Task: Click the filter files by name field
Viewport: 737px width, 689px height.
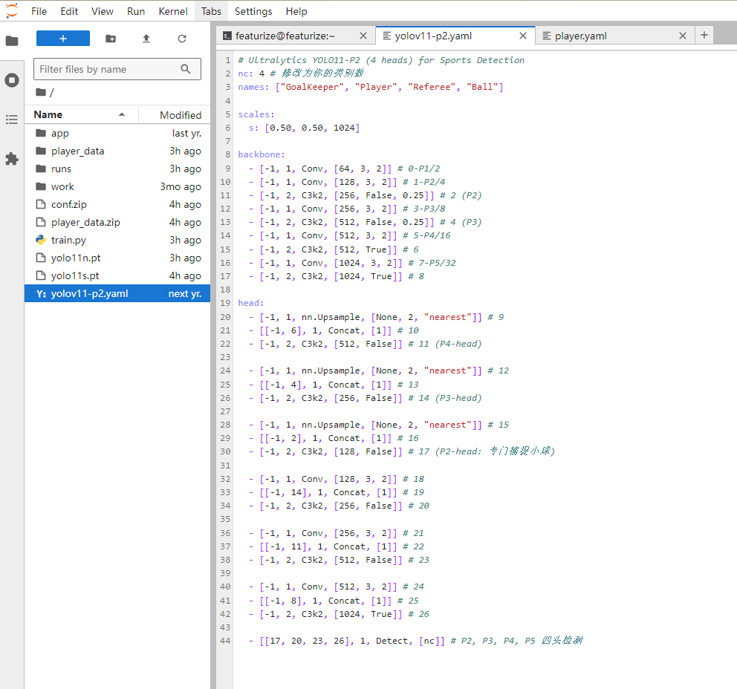Action: (x=108, y=69)
